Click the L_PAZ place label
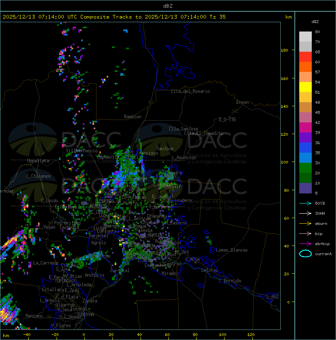336x340 pixels. (273, 297)
